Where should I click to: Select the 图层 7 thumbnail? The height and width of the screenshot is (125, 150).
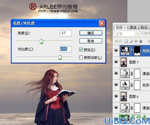(x=124, y=62)
